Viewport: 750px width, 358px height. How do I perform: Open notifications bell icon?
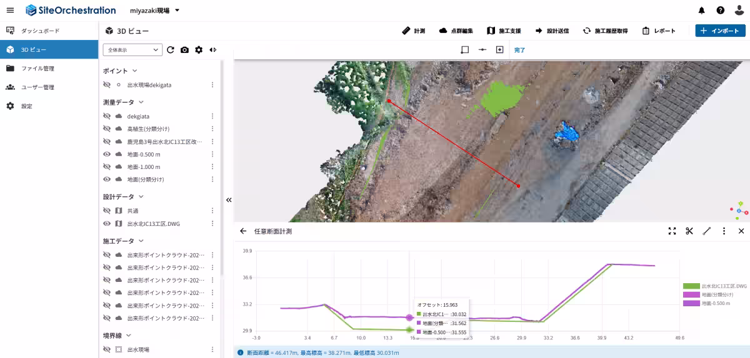coord(702,11)
